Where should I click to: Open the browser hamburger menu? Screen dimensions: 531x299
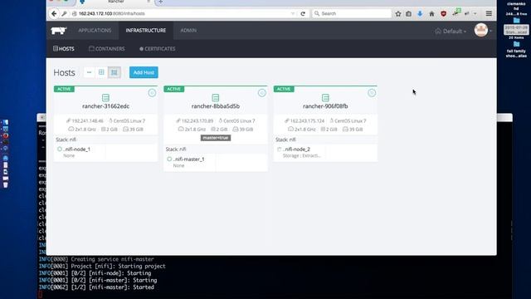pos(489,13)
